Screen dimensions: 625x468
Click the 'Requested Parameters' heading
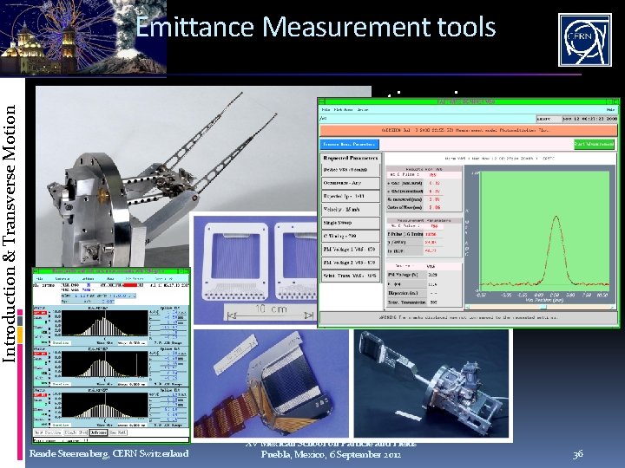coord(351,158)
